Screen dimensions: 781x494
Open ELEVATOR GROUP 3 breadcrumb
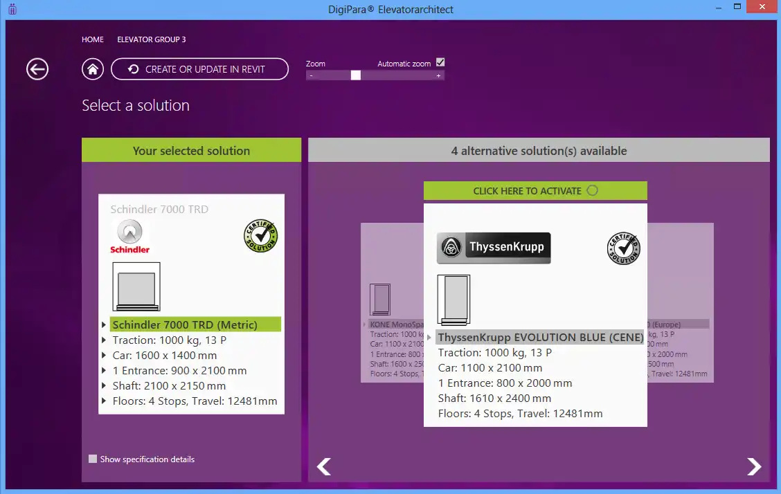(x=151, y=39)
